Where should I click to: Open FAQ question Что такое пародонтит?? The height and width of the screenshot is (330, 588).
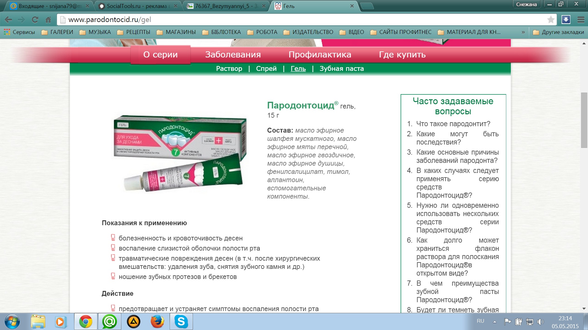(x=453, y=124)
